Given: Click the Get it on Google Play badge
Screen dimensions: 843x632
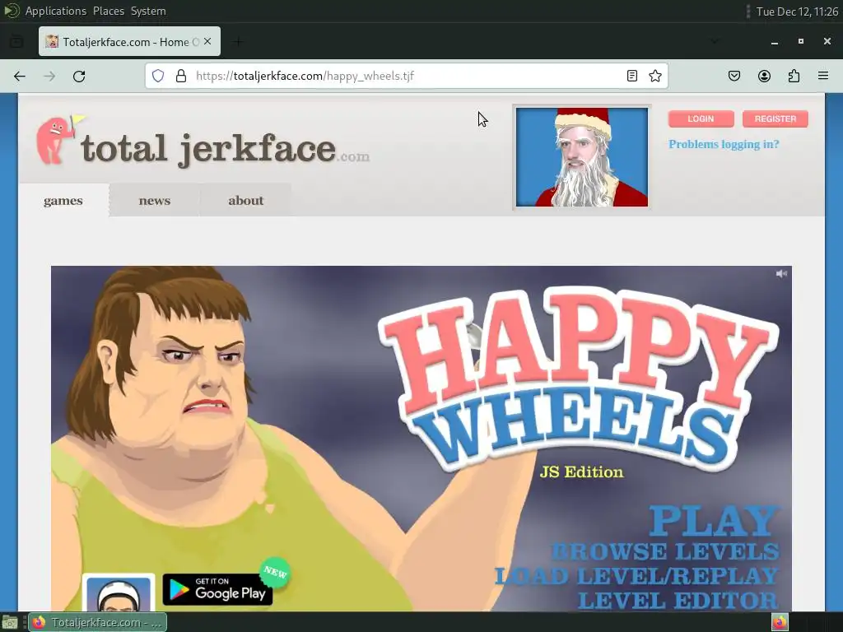Looking at the screenshot, I should coord(217,589).
